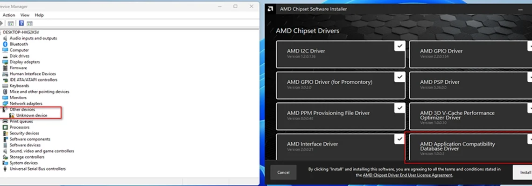Click the Help icon in Device Manager toolbar
The height and width of the screenshot is (186, 532).
point(21,23)
